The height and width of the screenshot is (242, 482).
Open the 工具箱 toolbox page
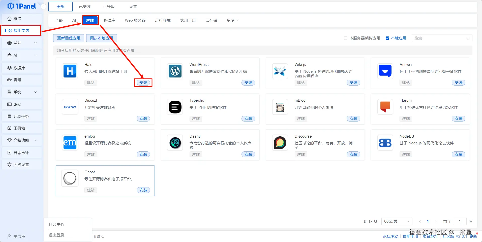coord(22,128)
